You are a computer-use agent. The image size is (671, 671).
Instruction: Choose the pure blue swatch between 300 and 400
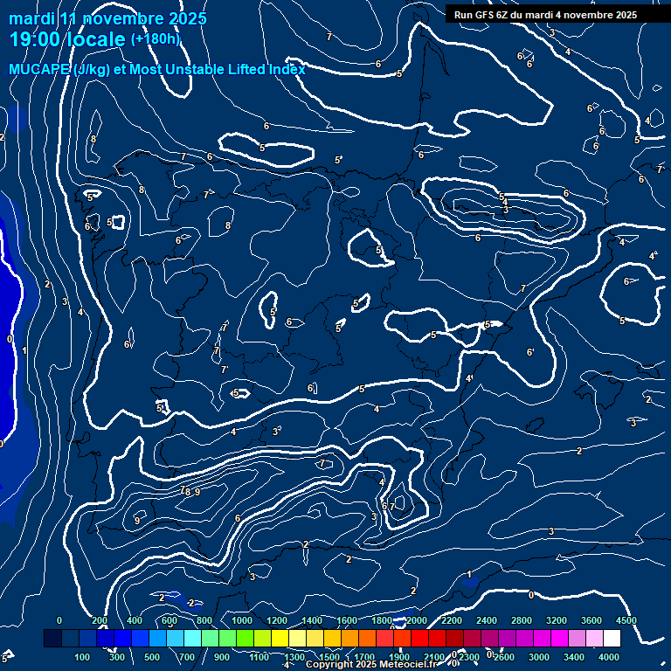[122, 638]
